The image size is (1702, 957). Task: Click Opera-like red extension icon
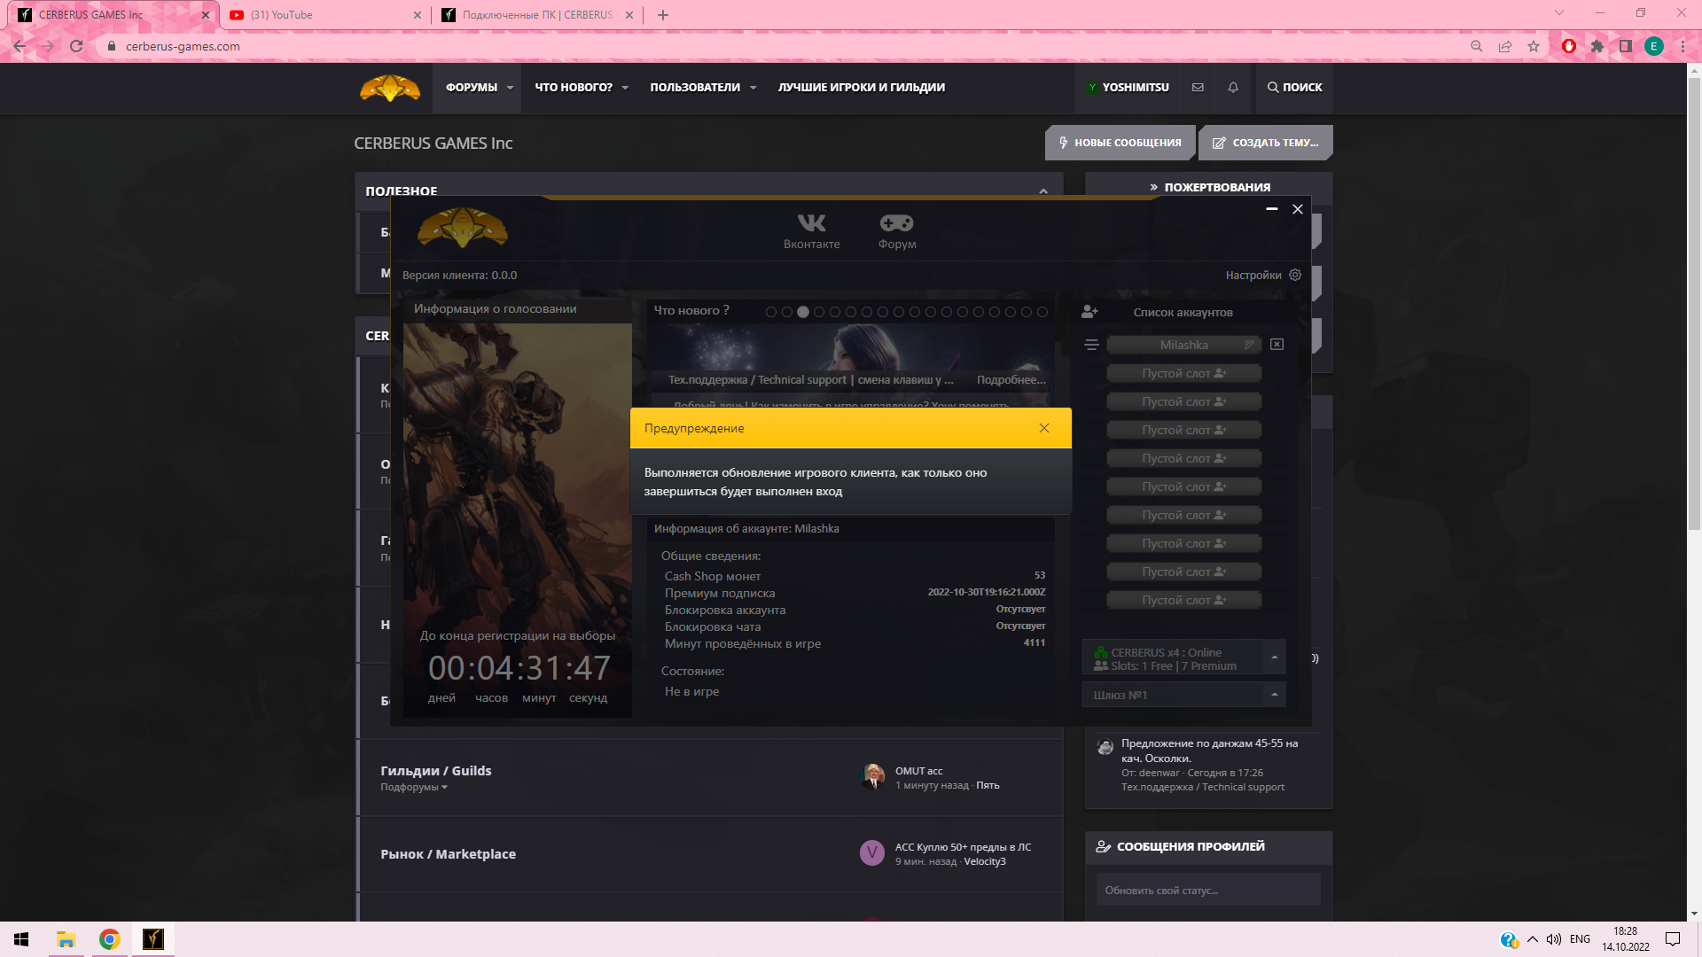pos(1569,46)
